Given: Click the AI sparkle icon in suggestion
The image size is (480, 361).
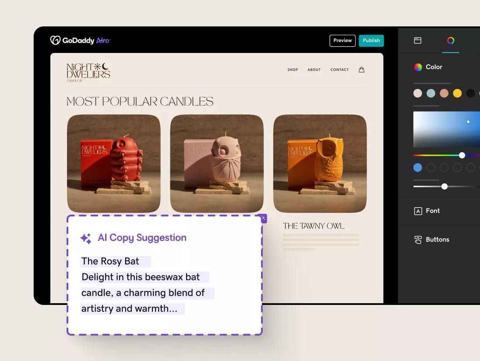Looking at the screenshot, I should (86, 238).
